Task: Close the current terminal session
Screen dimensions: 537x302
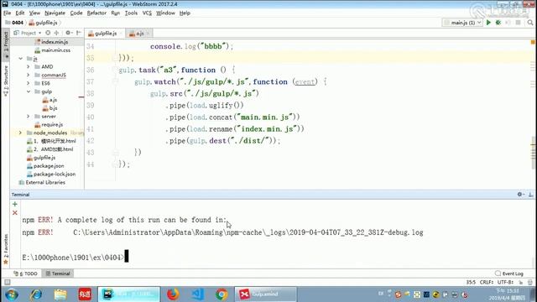Action: click(15, 213)
